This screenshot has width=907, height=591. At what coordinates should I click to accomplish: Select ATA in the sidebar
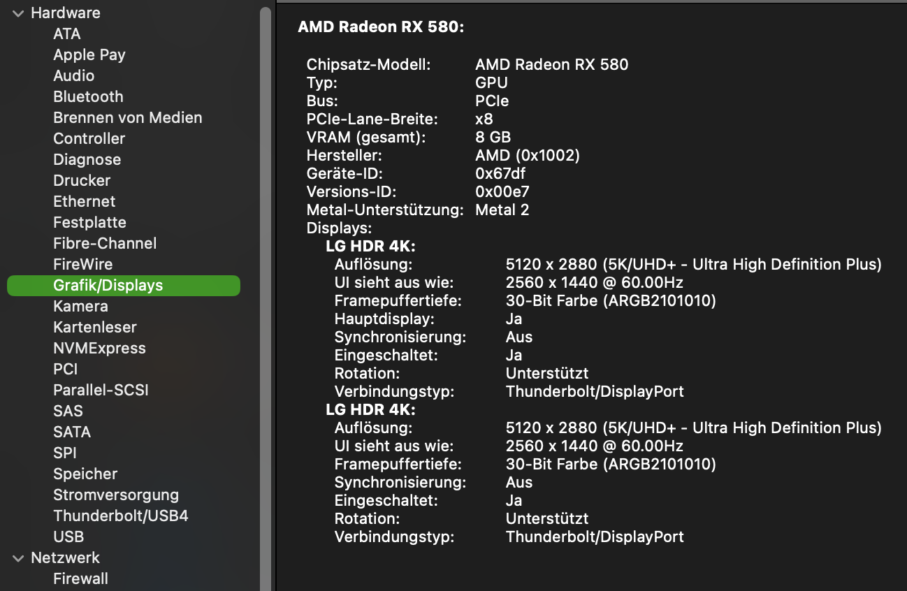tap(67, 34)
